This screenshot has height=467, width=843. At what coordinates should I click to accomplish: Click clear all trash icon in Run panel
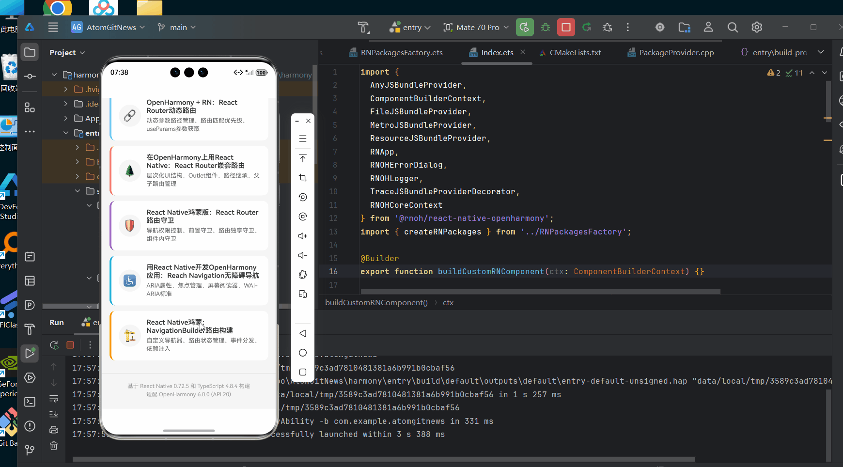click(x=54, y=446)
